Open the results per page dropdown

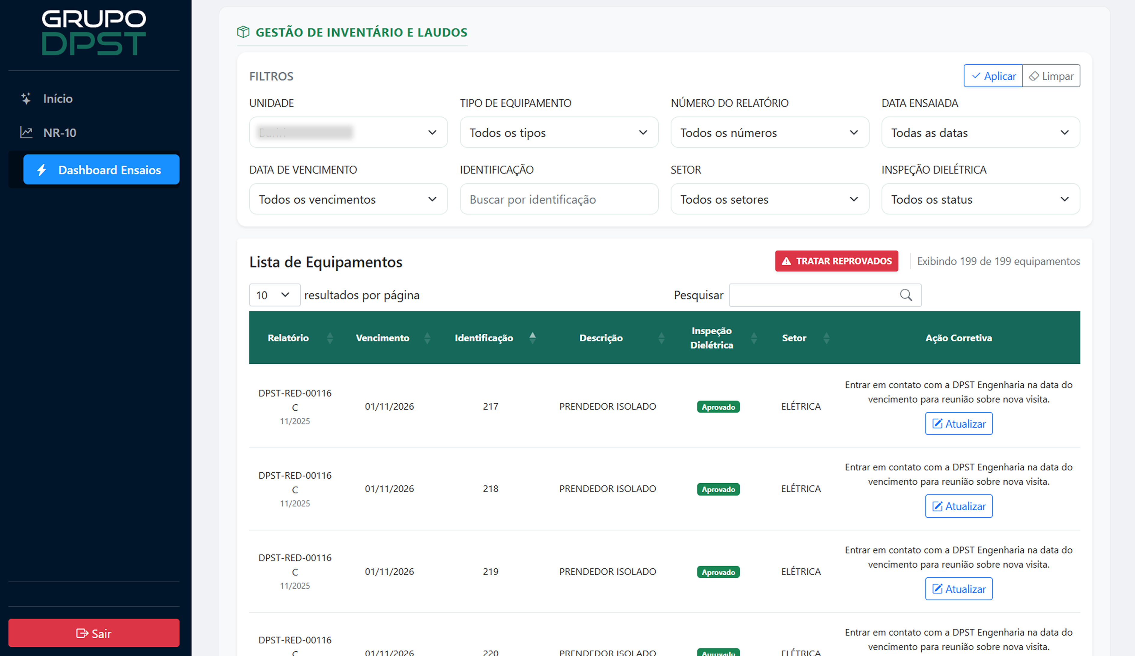[275, 295]
